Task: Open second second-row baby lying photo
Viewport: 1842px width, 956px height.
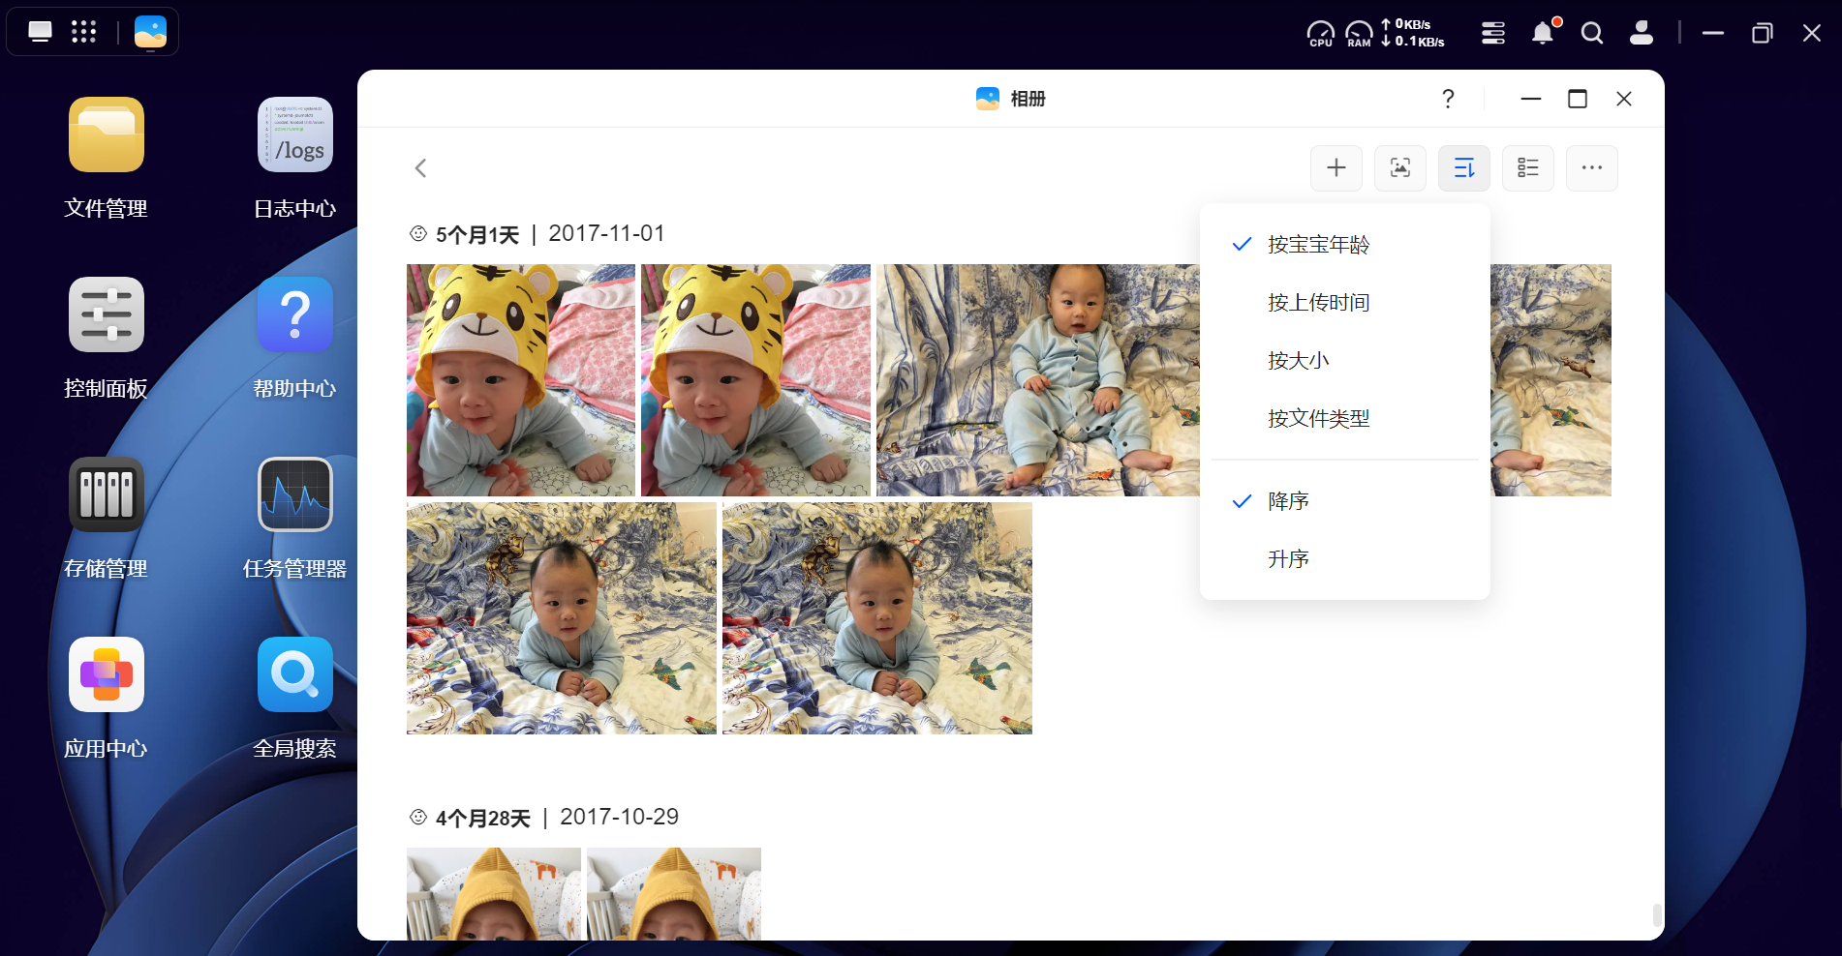Action: [877, 618]
